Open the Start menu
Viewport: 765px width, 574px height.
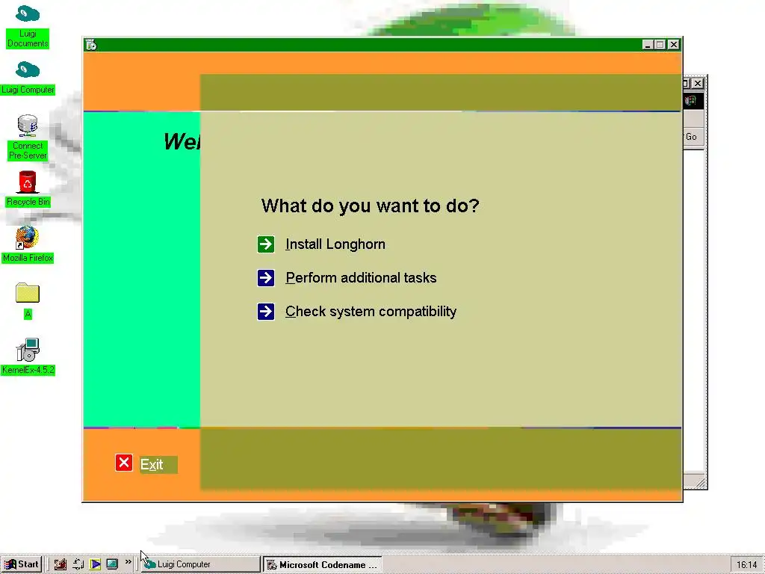click(22, 564)
